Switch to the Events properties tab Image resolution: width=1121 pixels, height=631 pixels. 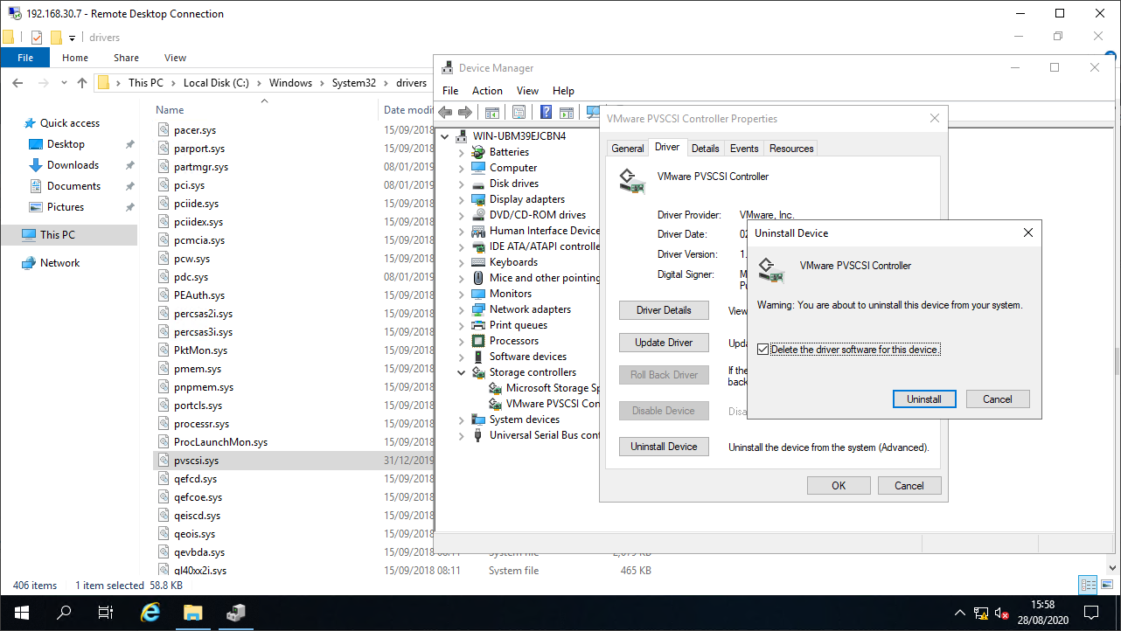click(x=744, y=149)
